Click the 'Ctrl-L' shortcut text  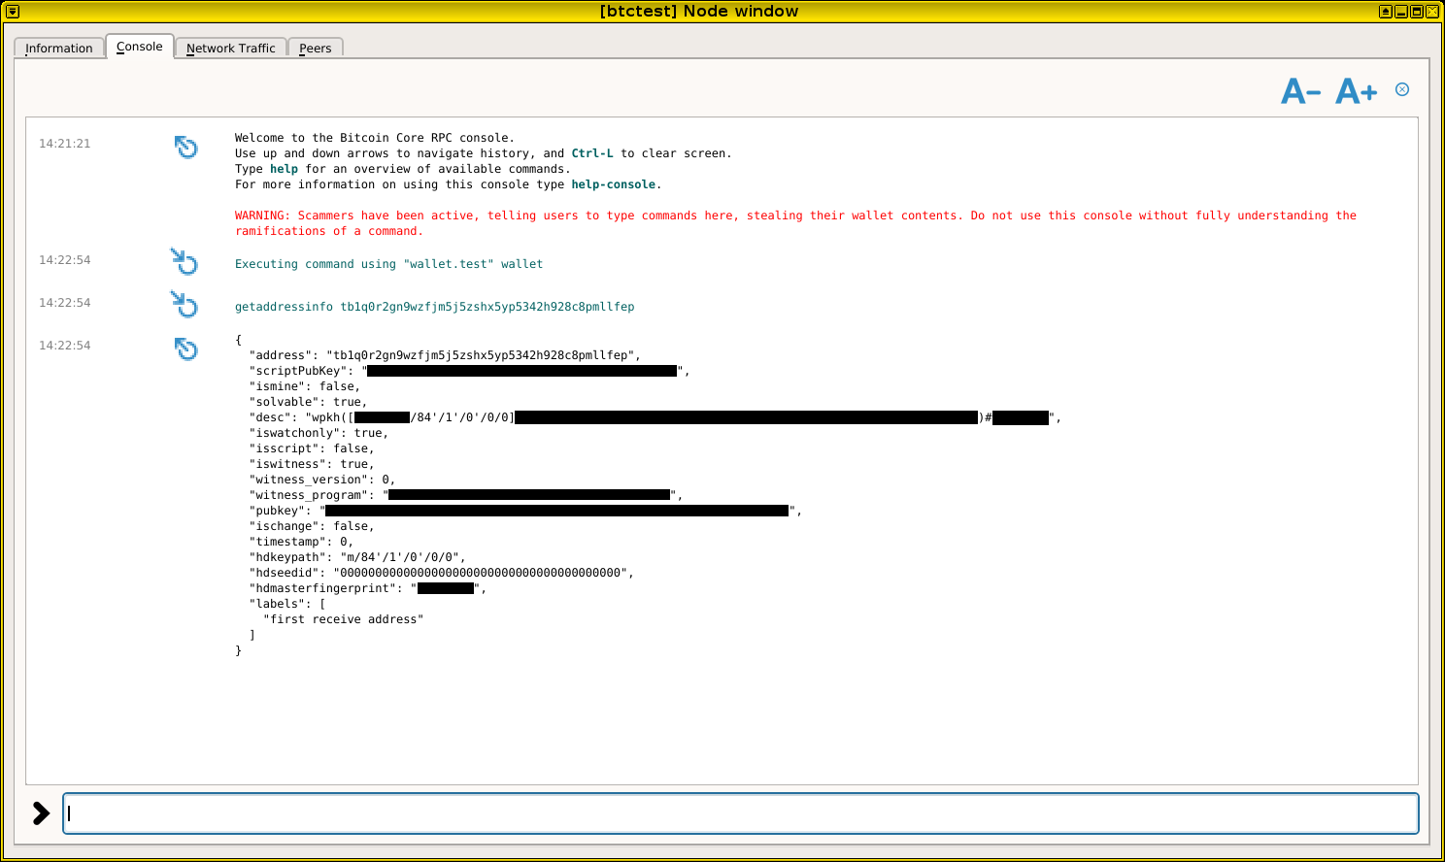(592, 153)
